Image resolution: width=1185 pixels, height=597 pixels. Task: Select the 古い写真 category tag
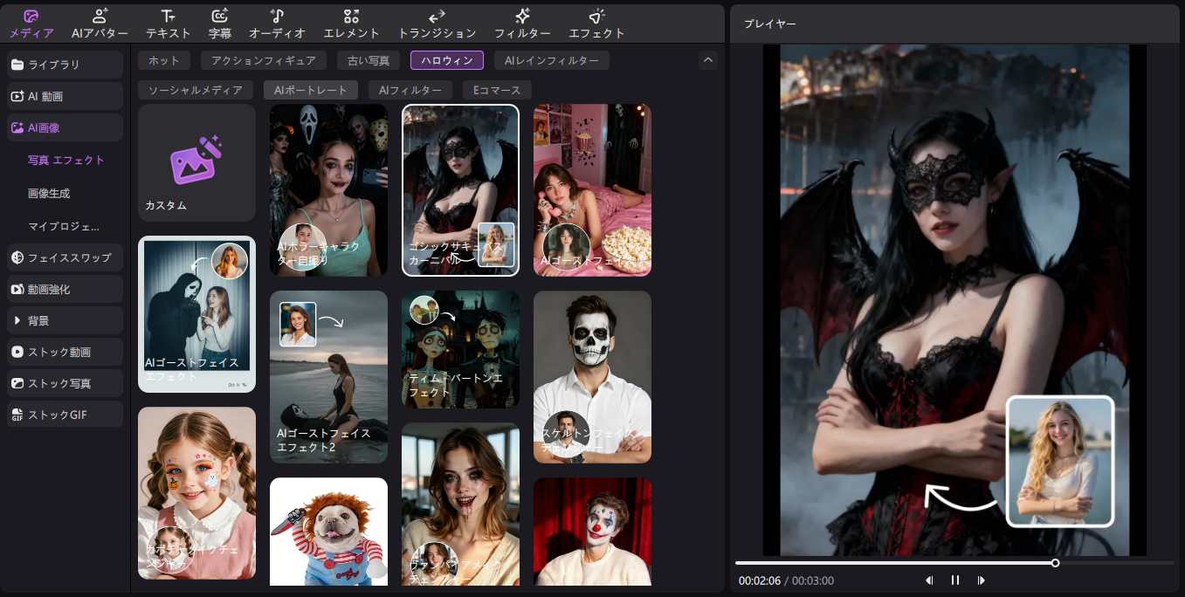click(x=369, y=60)
